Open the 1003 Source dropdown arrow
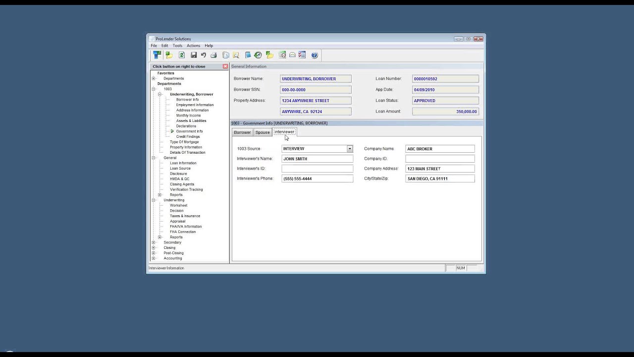634x357 pixels. pos(350,149)
